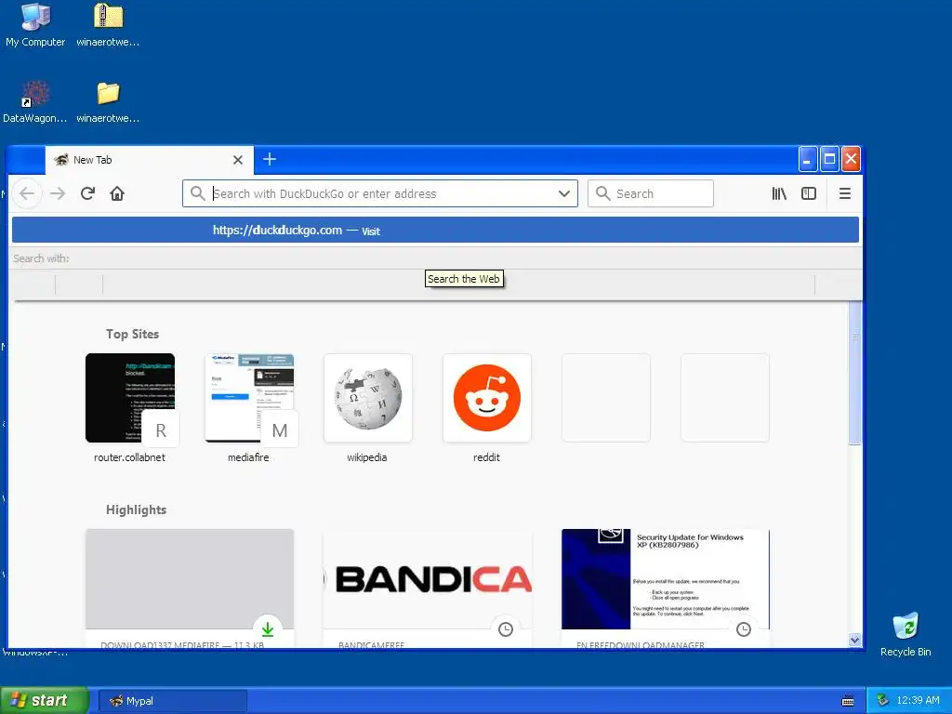Open the home page via house icon
The height and width of the screenshot is (714, 952).
click(x=117, y=193)
